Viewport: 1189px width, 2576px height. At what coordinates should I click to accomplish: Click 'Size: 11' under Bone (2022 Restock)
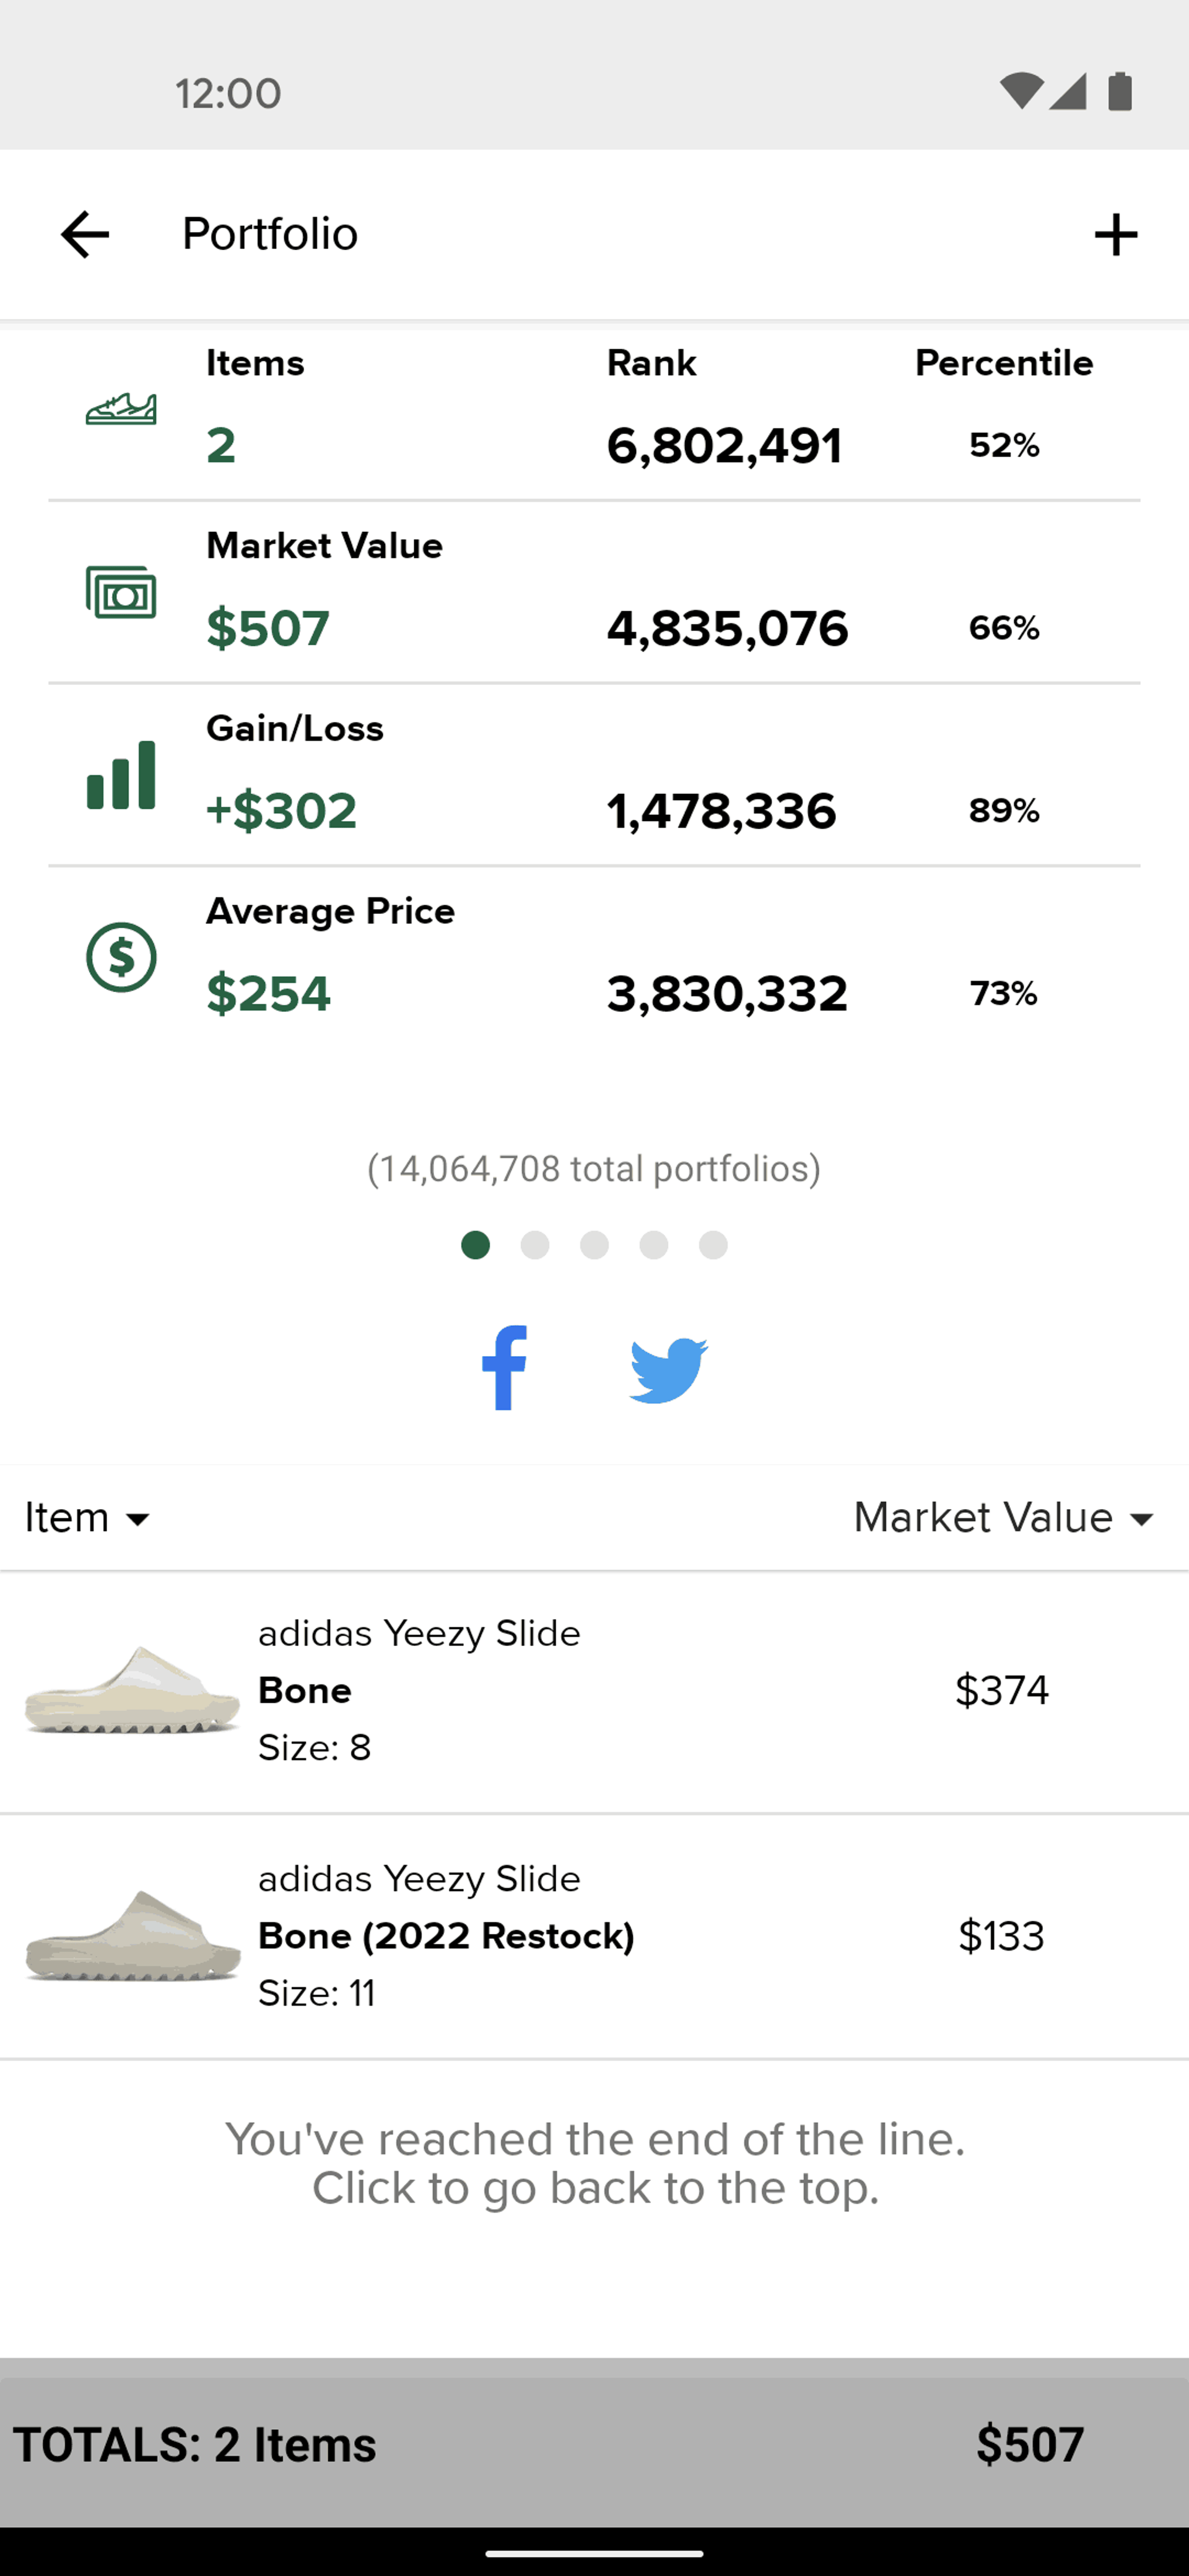[317, 1993]
